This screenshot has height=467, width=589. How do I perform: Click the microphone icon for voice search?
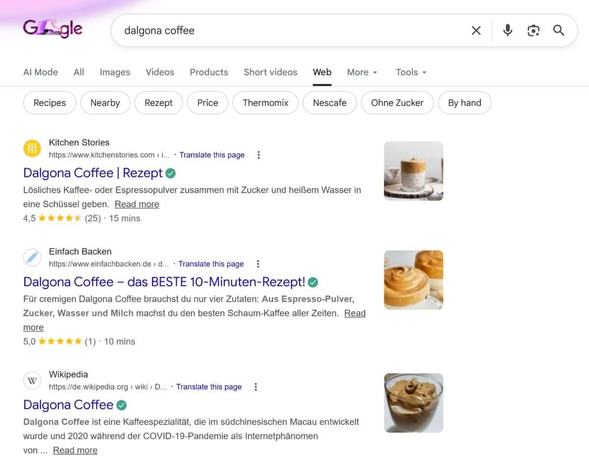508,30
